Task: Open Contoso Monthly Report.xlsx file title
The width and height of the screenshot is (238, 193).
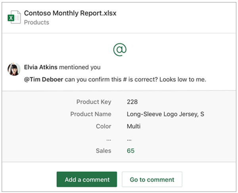Action: coord(70,13)
